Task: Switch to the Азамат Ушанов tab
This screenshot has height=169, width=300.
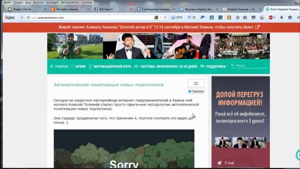Action: coord(241,9)
